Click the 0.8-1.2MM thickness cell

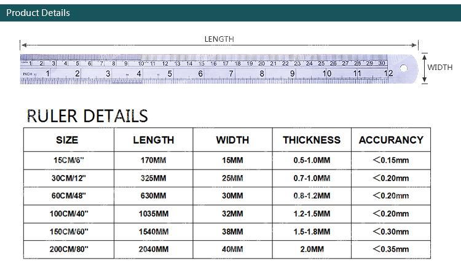coord(312,196)
